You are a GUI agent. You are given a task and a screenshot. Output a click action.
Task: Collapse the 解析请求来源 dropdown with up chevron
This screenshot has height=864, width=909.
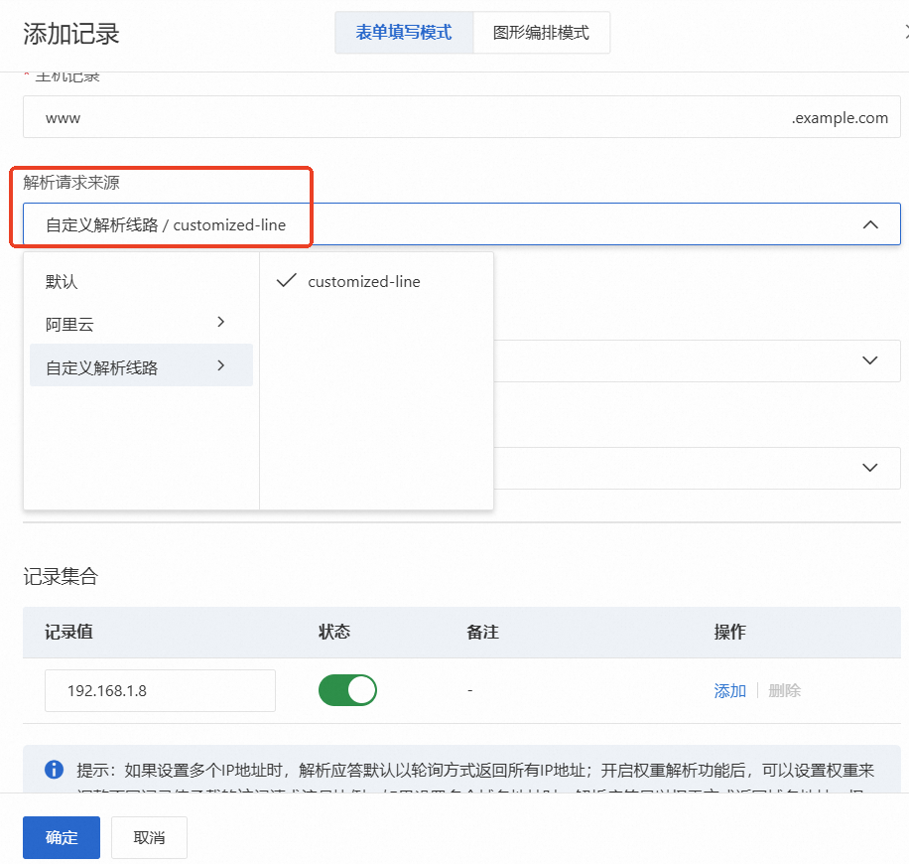click(x=870, y=224)
